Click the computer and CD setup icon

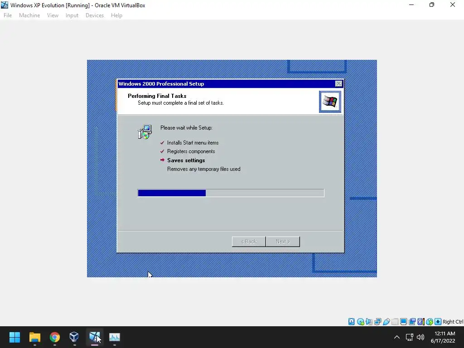pyautogui.click(x=145, y=132)
